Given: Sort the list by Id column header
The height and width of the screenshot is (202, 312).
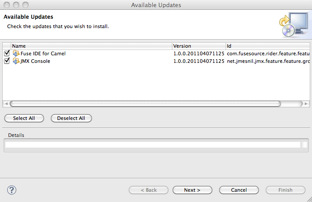Looking at the screenshot, I should pos(268,46).
